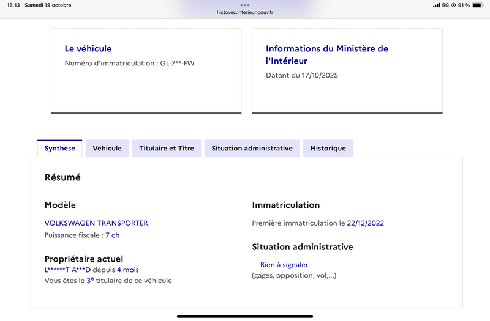
Task: Click the 7 ch fiscal power value
Action: point(113,235)
